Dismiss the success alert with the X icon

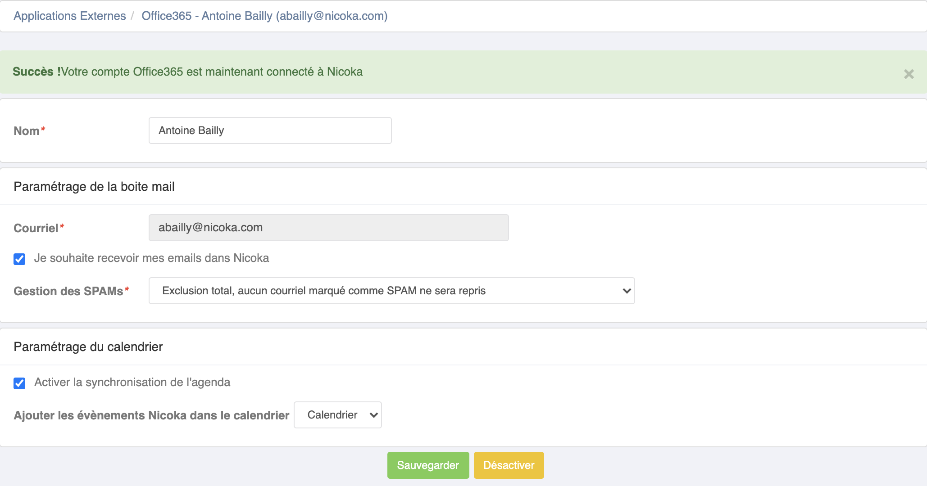coord(909,74)
